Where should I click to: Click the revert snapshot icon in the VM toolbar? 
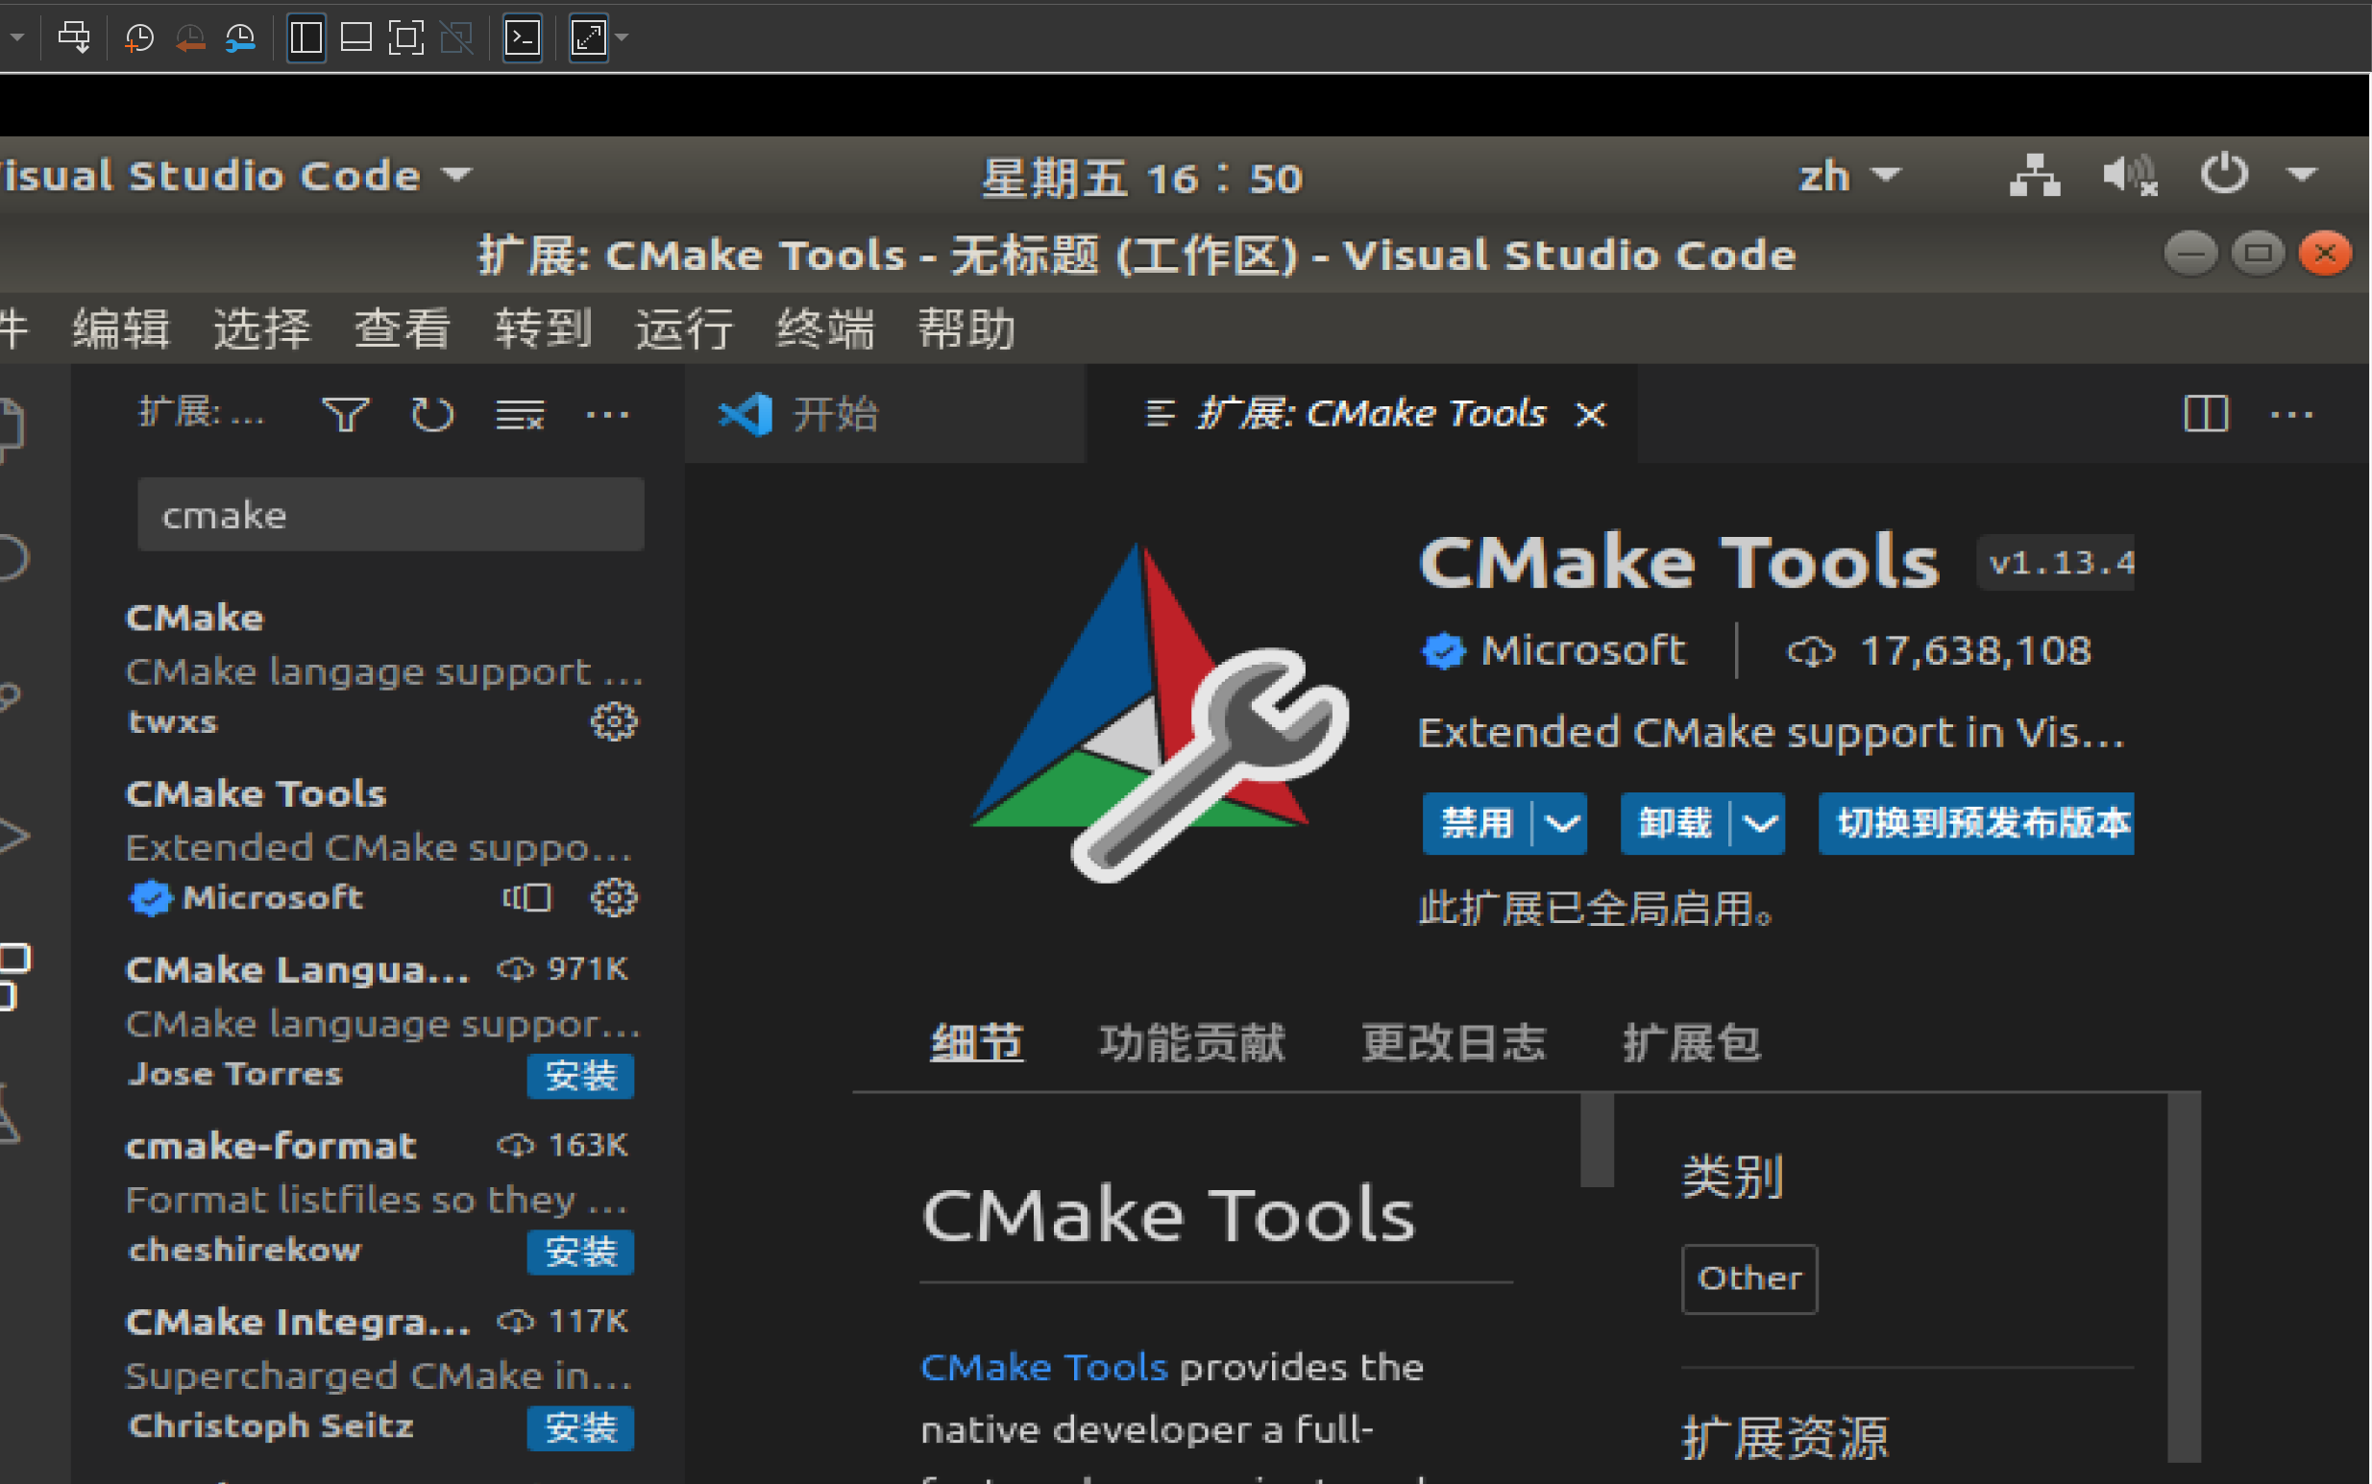(x=189, y=38)
